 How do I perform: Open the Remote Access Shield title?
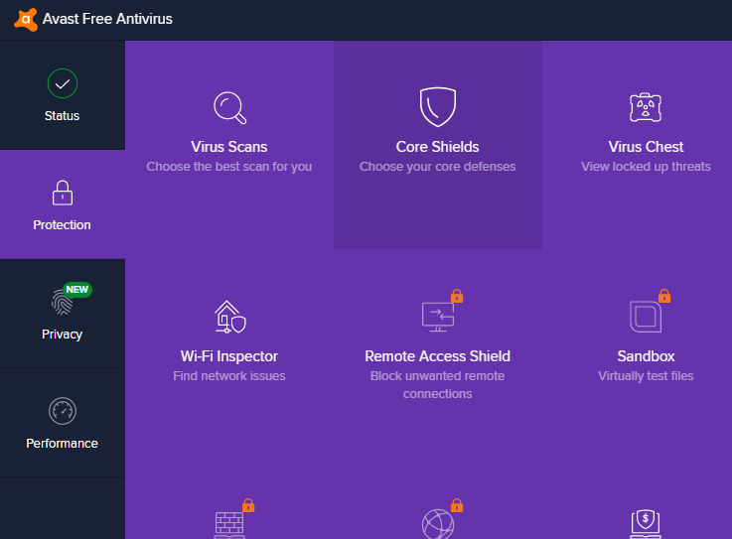(x=437, y=356)
